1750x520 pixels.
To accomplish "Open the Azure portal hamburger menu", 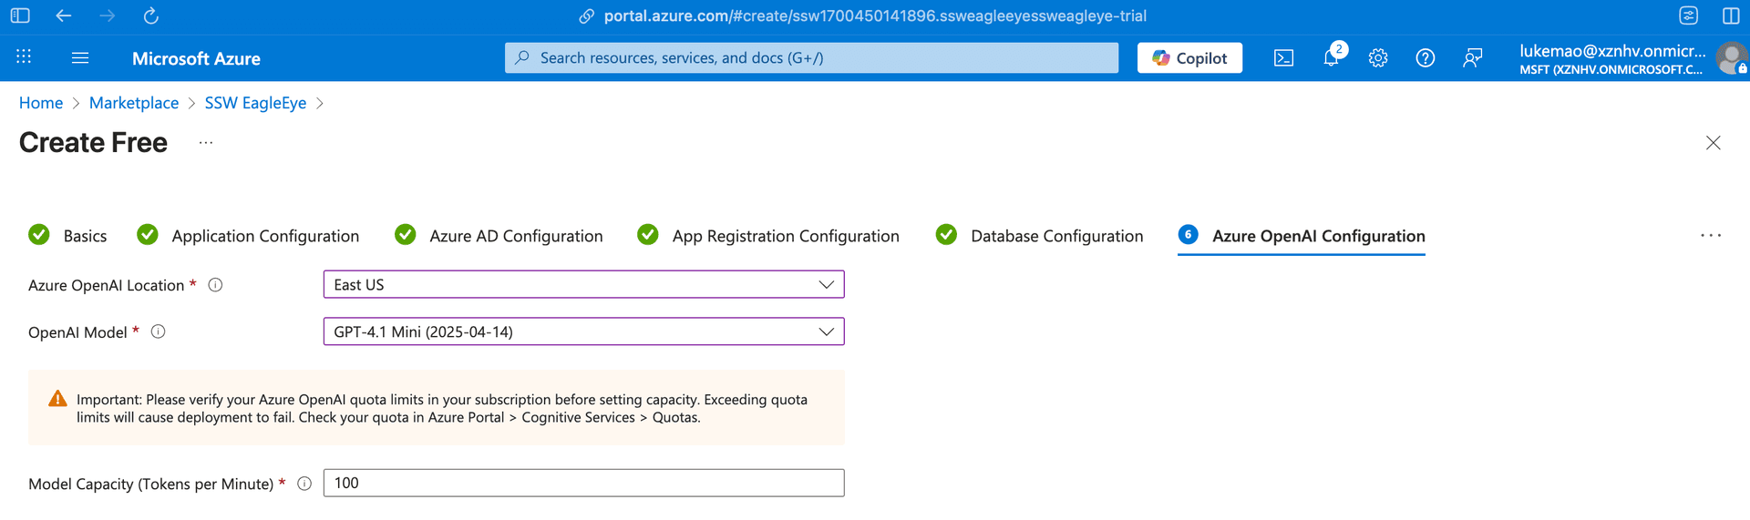I will tap(80, 57).
